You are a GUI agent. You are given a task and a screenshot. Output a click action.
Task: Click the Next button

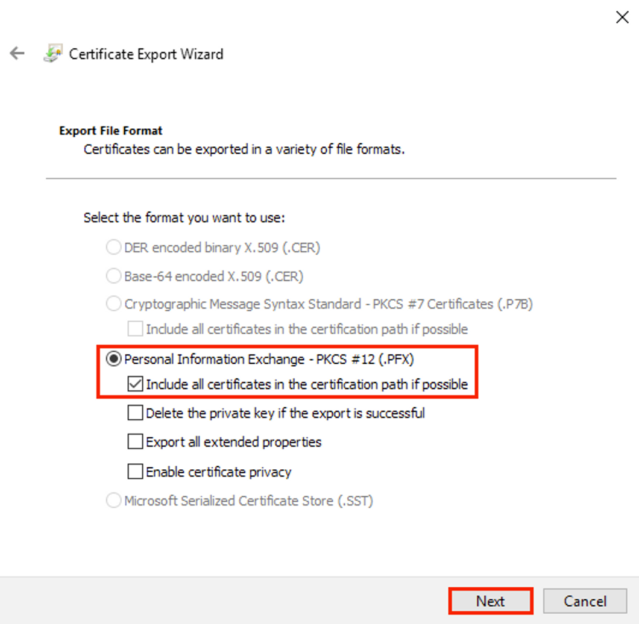pos(491,601)
